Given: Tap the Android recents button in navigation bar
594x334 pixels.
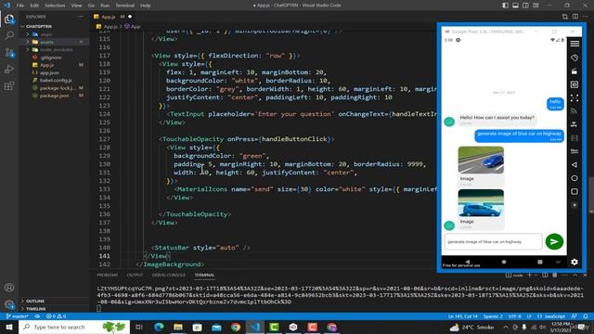Looking at the screenshot, I should [540, 262].
